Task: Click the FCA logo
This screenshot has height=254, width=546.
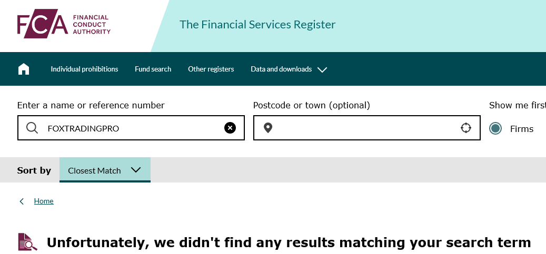Action: tap(64, 24)
